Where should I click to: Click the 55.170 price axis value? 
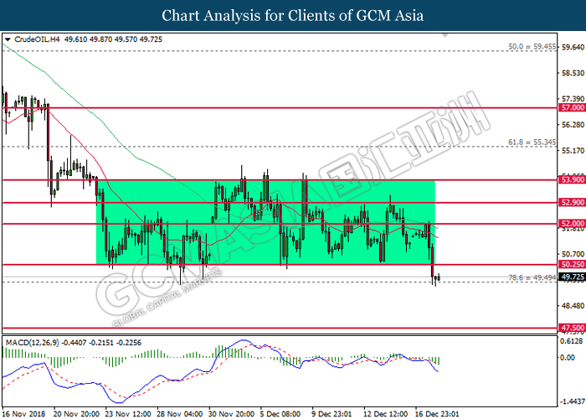point(573,150)
